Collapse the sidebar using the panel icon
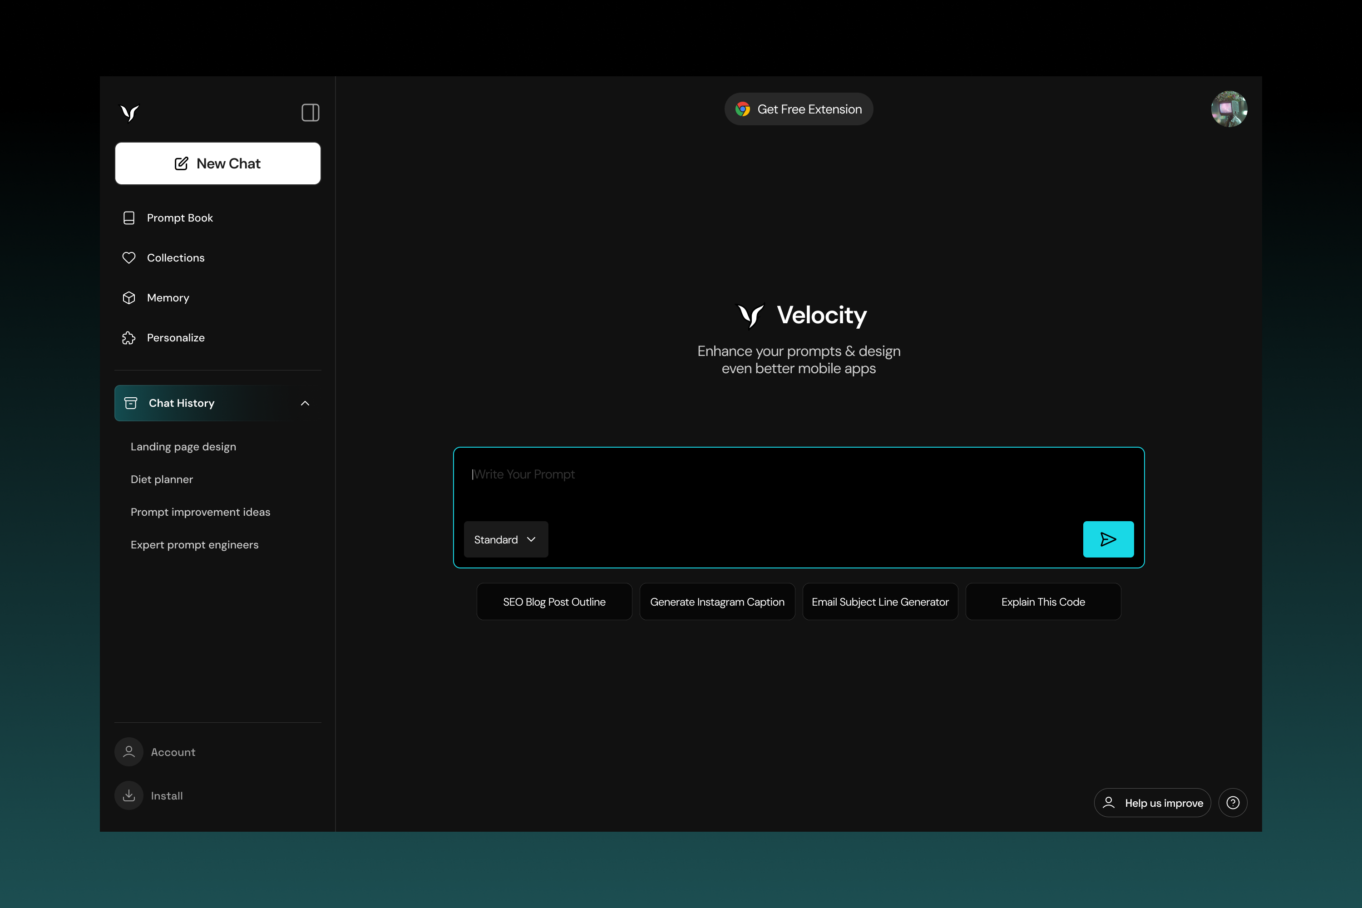The height and width of the screenshot is (908, 1362). click(310, 112)
